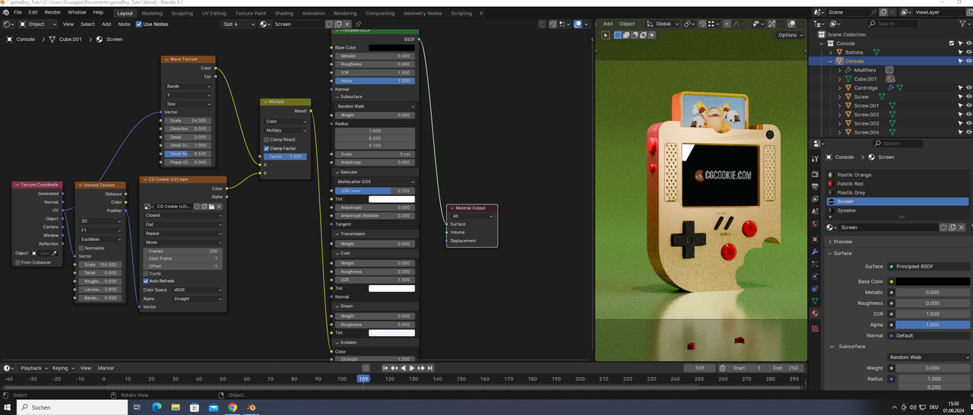Click the auto-keying record button
The width and height of the screenshot is (973, 415).
366,368
